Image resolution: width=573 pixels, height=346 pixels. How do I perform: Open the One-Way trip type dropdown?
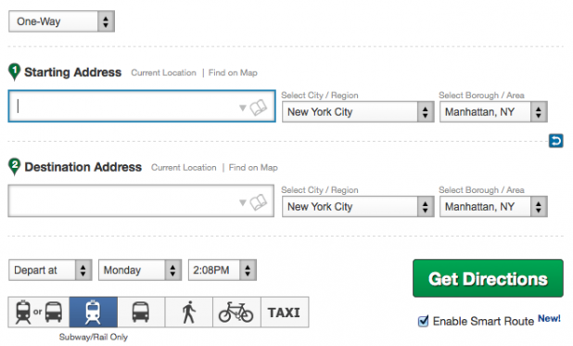tap(62, 21)
